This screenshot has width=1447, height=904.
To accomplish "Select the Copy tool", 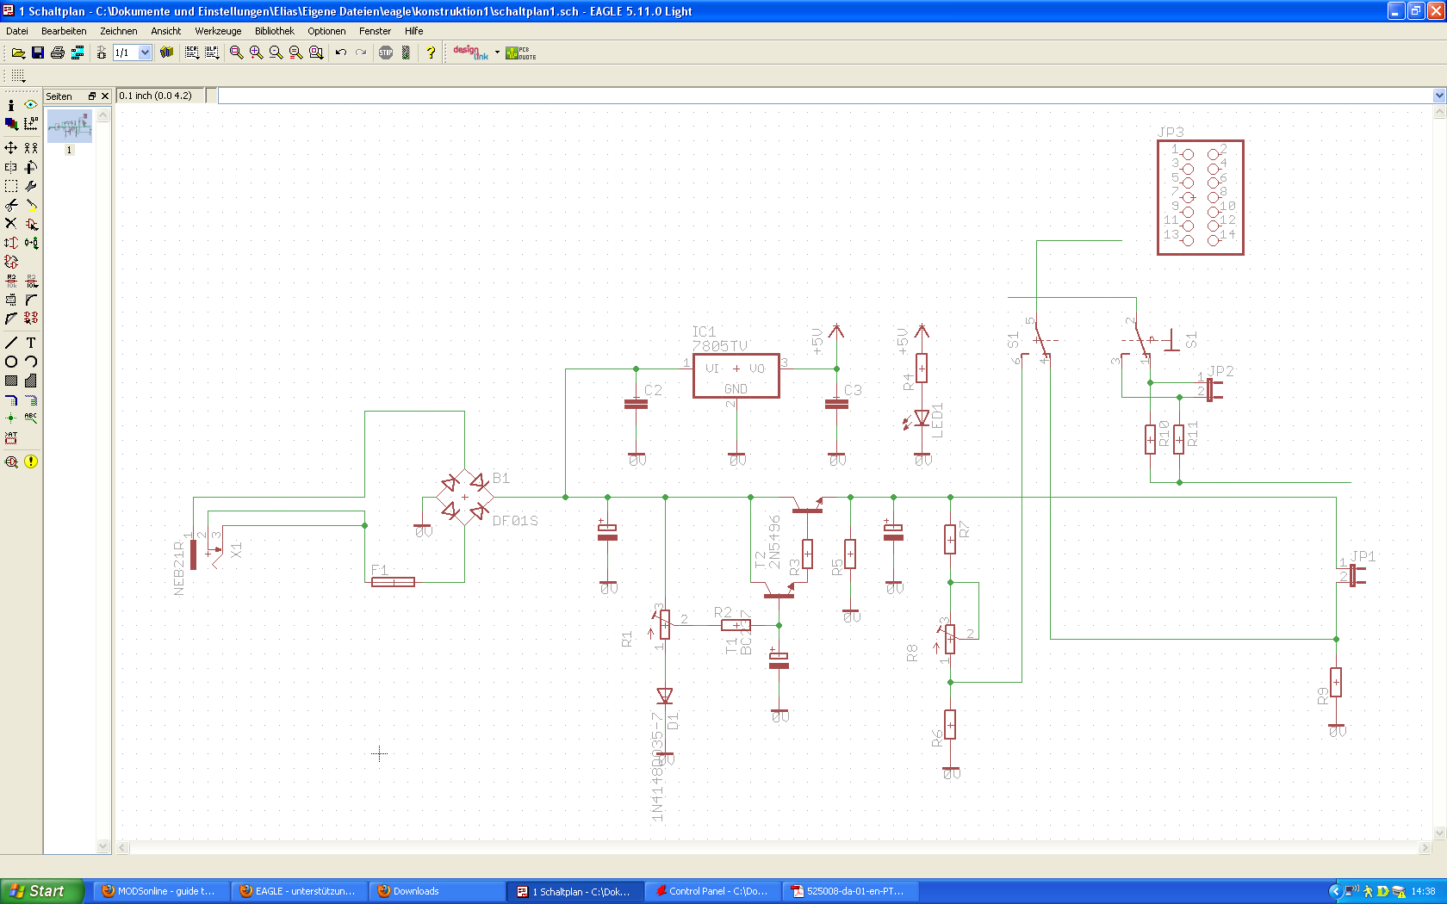I will [31, 148].
